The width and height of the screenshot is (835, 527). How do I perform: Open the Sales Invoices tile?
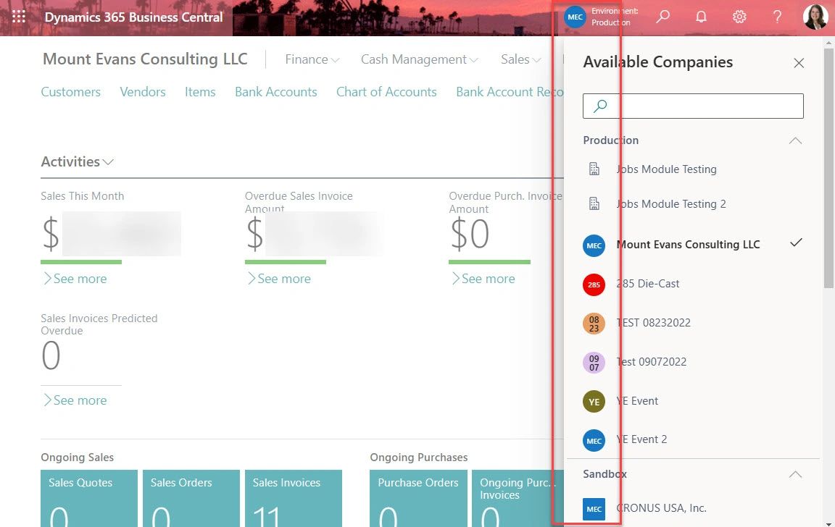[294, 498]
